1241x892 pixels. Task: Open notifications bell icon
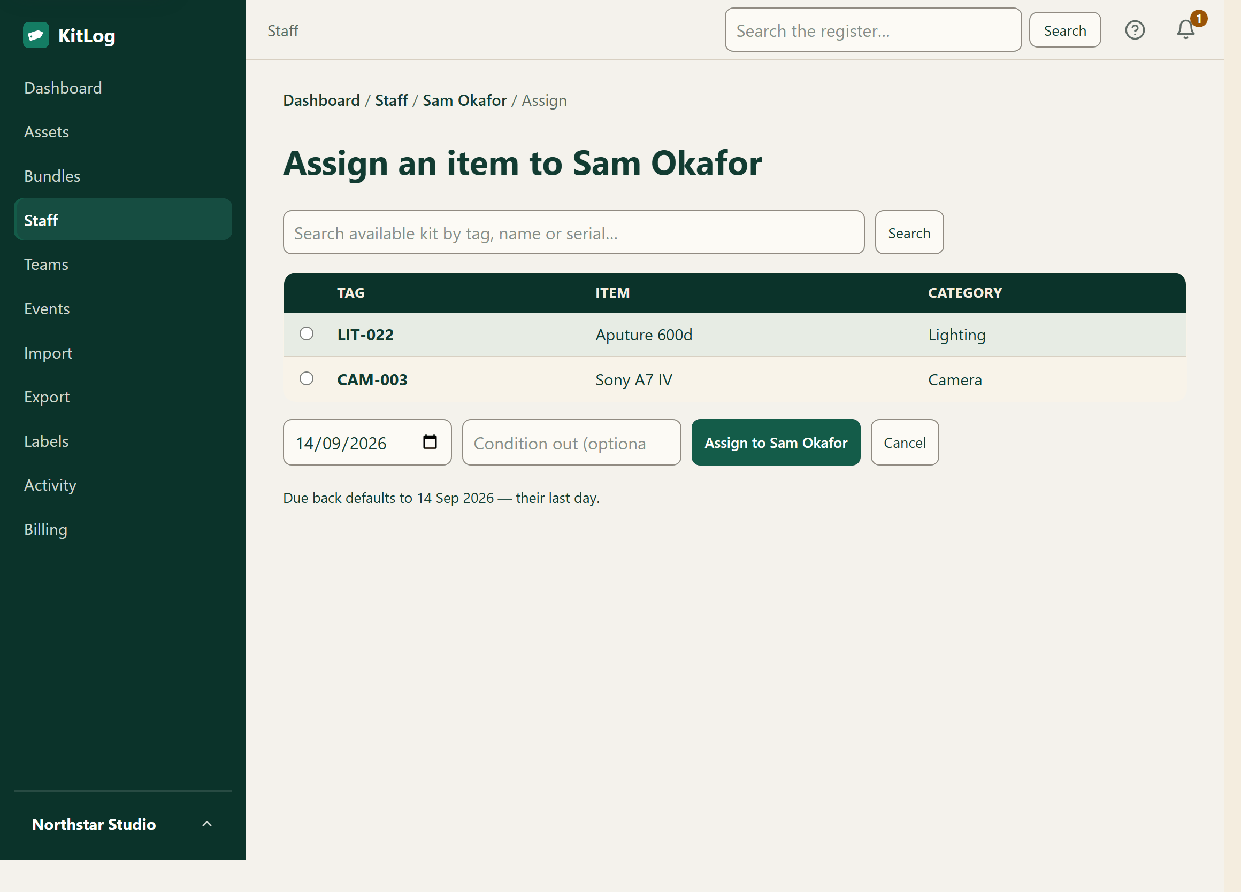pos(1185,30)
